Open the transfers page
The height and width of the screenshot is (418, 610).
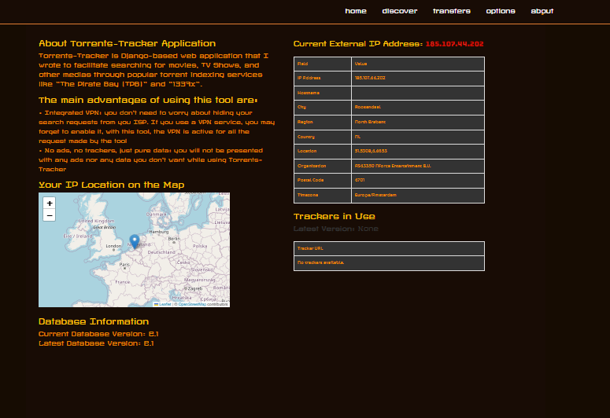(451, 11)
